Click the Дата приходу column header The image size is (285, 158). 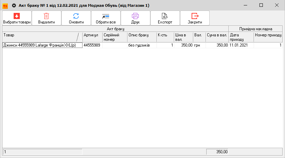coord(241,37)
